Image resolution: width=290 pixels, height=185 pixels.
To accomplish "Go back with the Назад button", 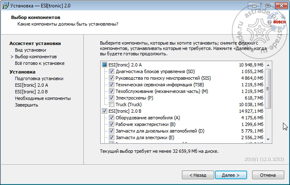I will [198, 175].
